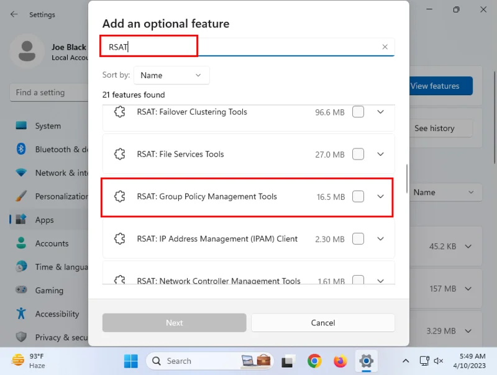Click the Cancel button

pyautogui.click(x=323, y=323)
